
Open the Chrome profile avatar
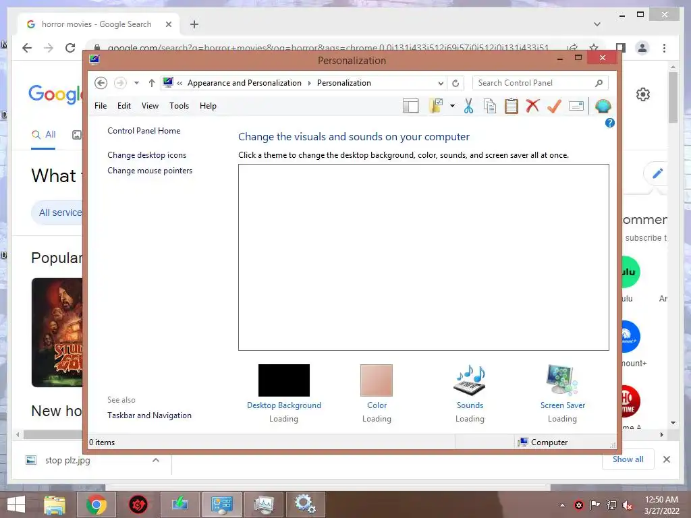[x=642, y=48]
